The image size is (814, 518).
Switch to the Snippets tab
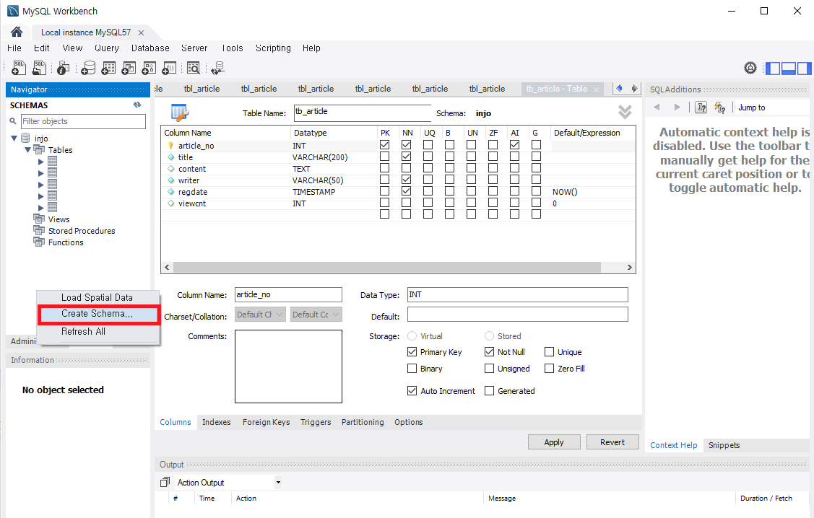click(724, 445)
